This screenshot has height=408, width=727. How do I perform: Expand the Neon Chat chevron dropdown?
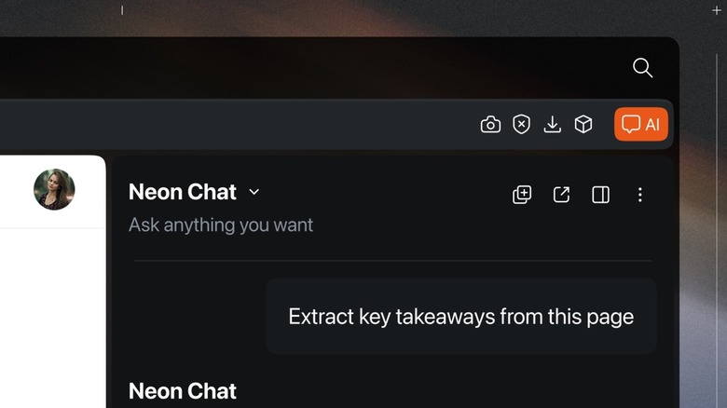(254, 192)
